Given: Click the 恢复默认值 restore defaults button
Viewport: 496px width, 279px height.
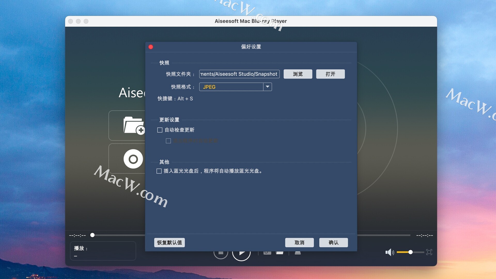Looking at the screenshot, I should (x=169, y=243).
